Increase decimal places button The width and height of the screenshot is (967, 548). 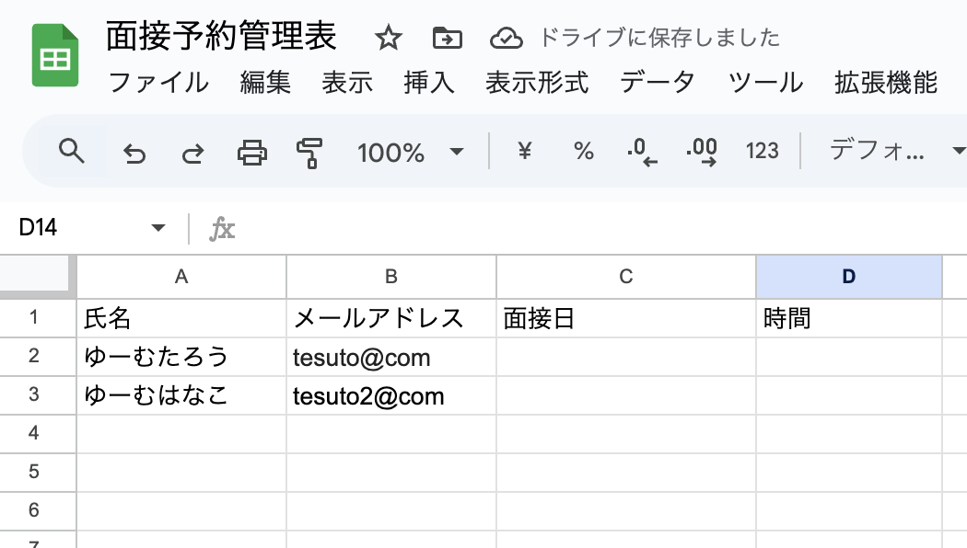(702, 152)
